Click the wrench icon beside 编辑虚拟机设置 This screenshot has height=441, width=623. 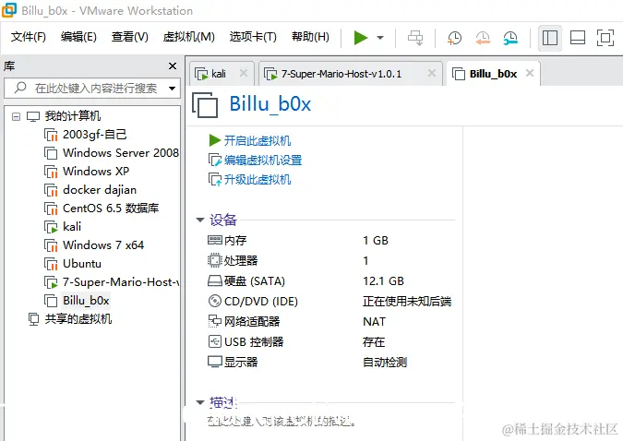[x=215, y=161]
